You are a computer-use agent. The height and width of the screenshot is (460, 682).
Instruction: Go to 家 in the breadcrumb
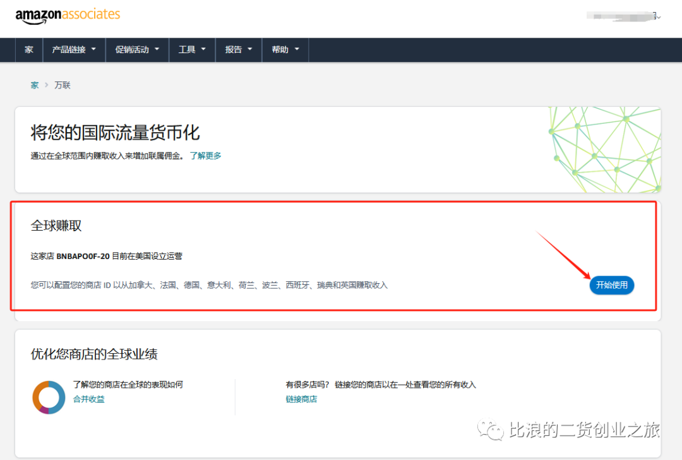point(35,85)
